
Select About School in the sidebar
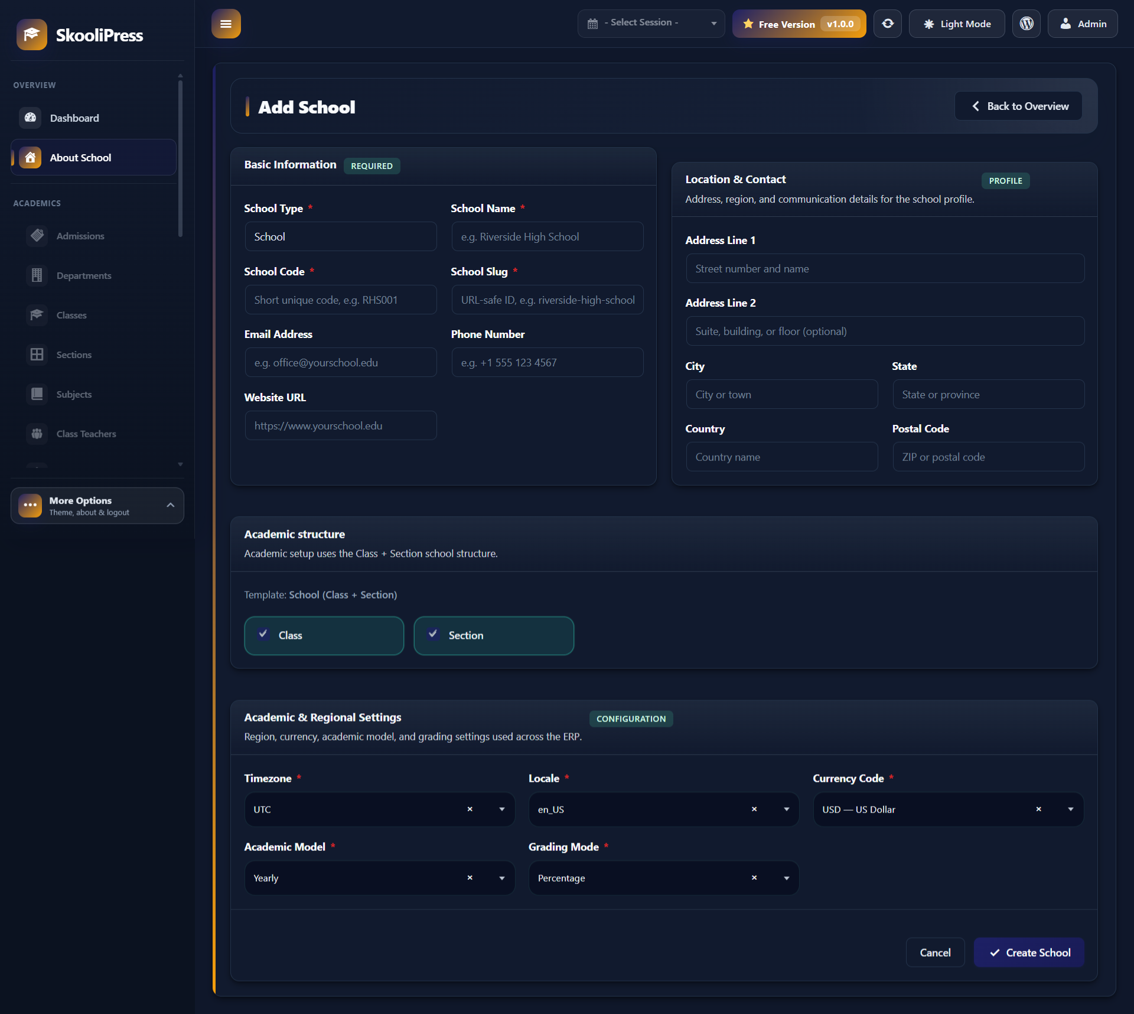(93, 157)
